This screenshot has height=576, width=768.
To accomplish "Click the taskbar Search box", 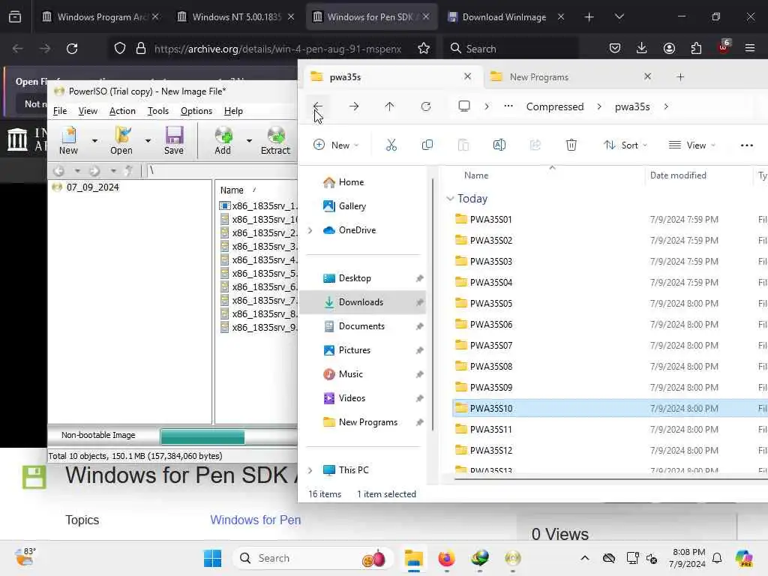I will (x=313, y=558).
